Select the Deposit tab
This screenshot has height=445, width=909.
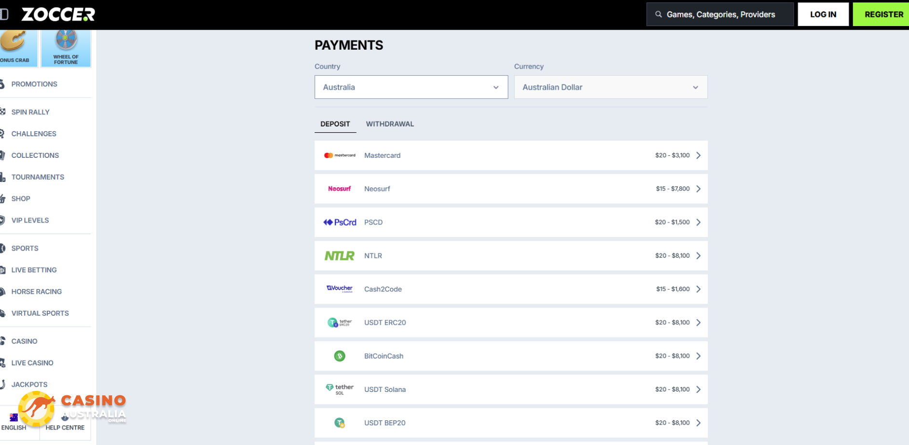click(335, 124)
